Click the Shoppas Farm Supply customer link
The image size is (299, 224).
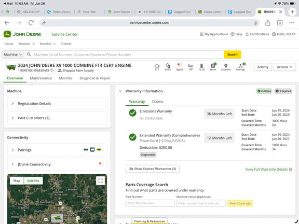coord(76,71)
